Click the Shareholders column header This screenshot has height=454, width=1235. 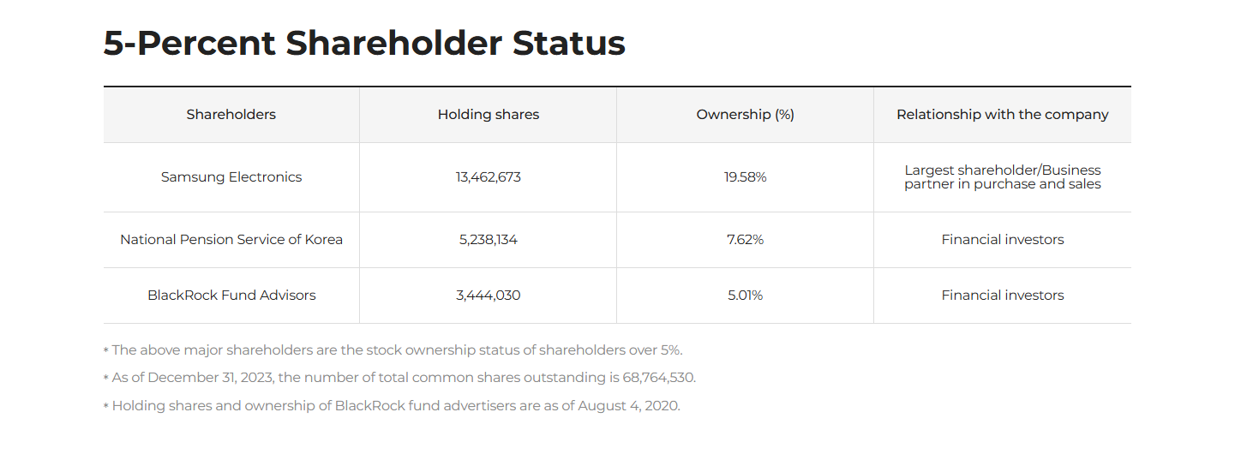click(x=231, y=115)
